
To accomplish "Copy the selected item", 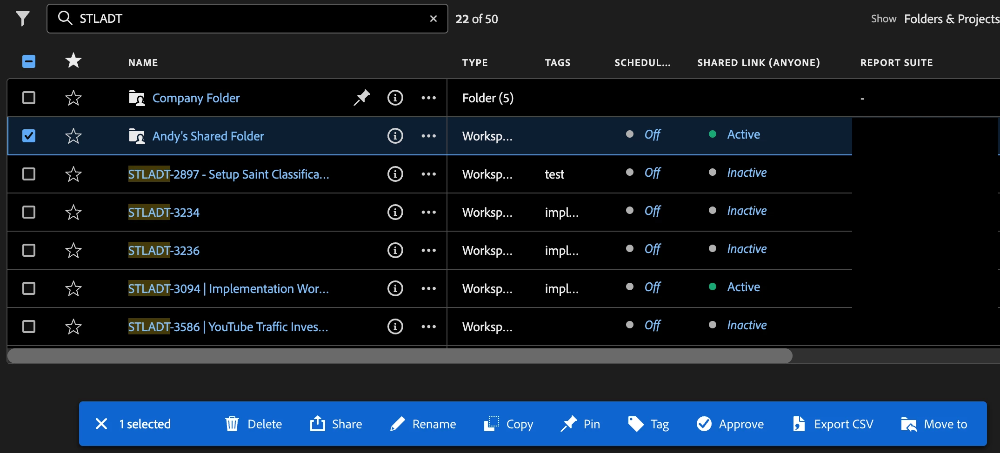I will [508, 424].
